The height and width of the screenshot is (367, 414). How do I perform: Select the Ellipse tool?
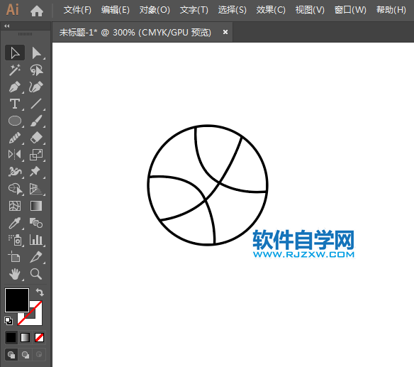(x=15, y=121)
